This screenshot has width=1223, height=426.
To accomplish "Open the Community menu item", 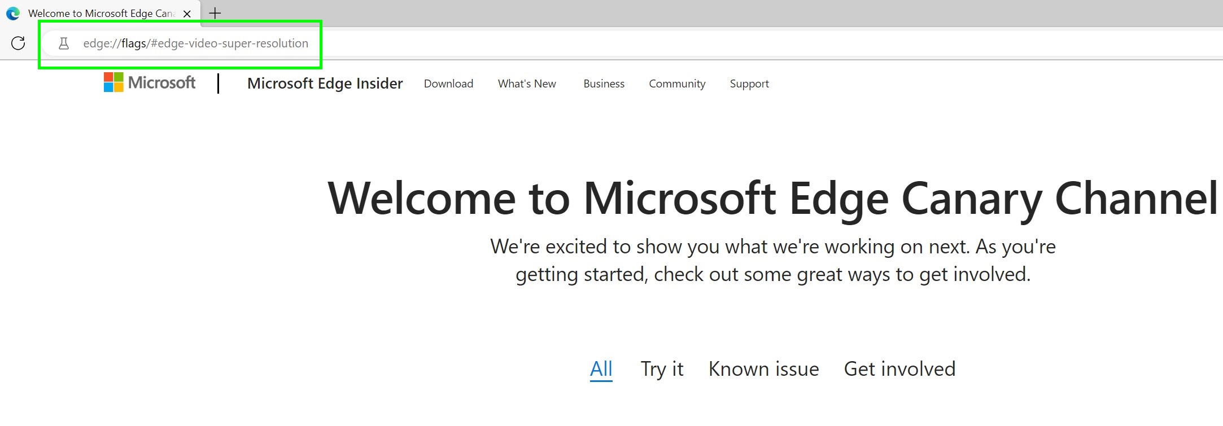I will coord(677,84).
